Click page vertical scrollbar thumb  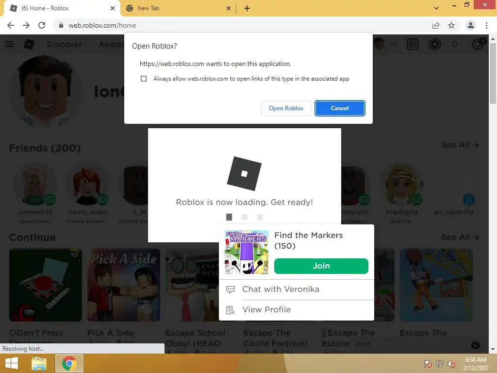click(x=493, y=73)
